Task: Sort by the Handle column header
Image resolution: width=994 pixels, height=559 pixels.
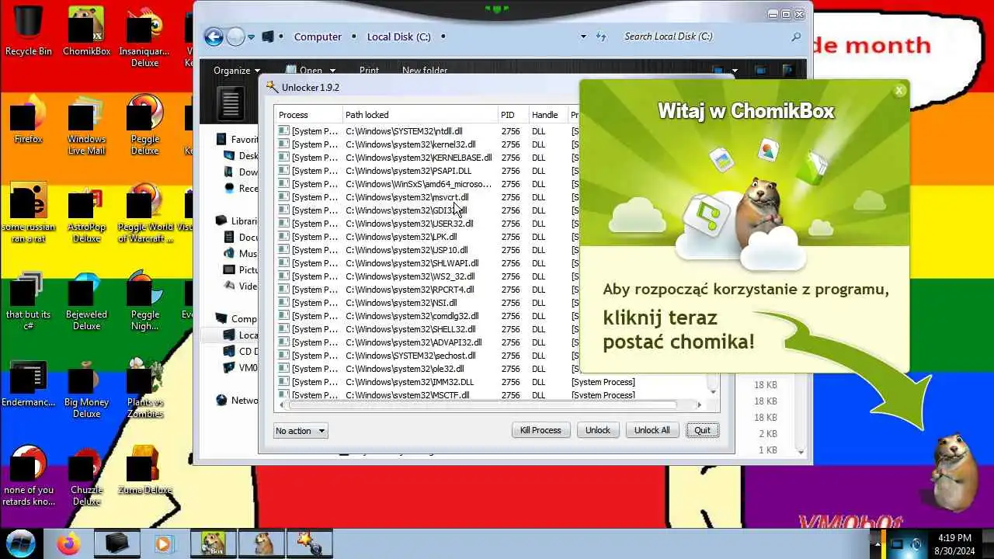Action: [x=547, y=115]
